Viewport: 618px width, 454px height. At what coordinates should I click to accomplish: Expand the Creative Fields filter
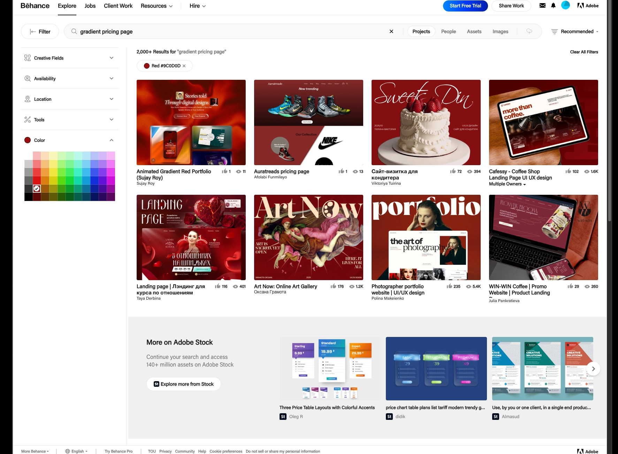click(x=70, y=58)
